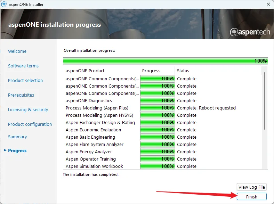Viewport: 274px width, 204px height.
Task: Click Complete status for Aspen HYSYS
Action: pyautogui.click(x=187, y=115)
